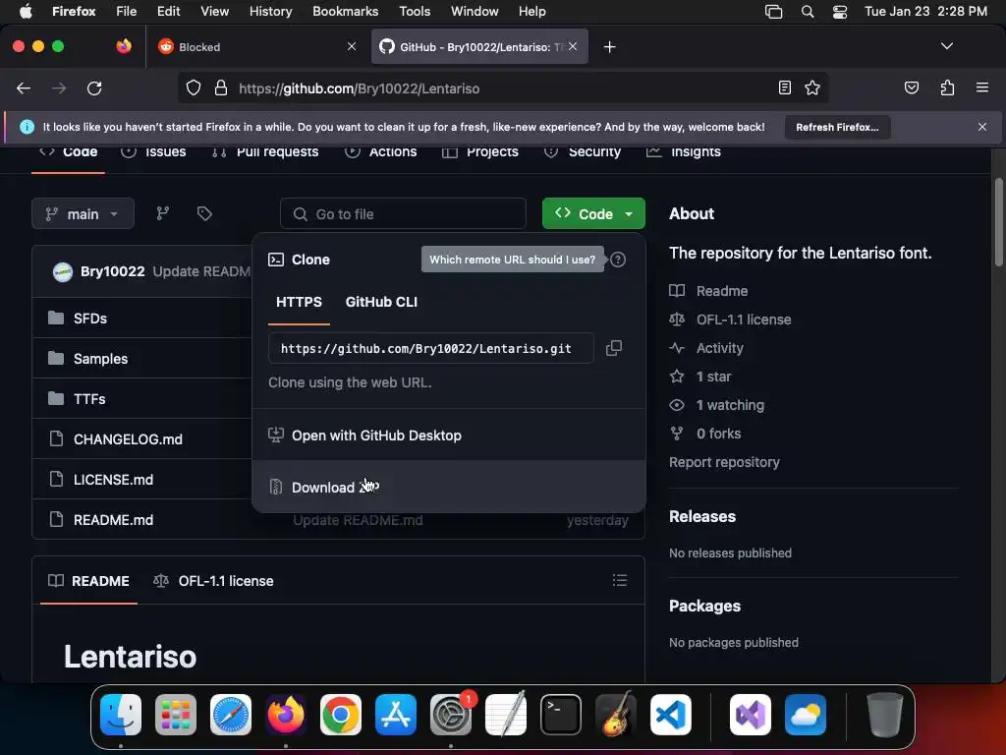Open the Trash in the Dock
The width and height of the screenshot is (1006, 755).
pyautogui.click(x=885, y=715)
